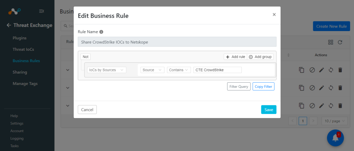Screen dimensions: 354x151
Task: Click the Add rule button
Action: (x=235, y=57)
